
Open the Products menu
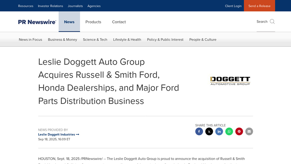pyautogui.click(x=93, y=22)
